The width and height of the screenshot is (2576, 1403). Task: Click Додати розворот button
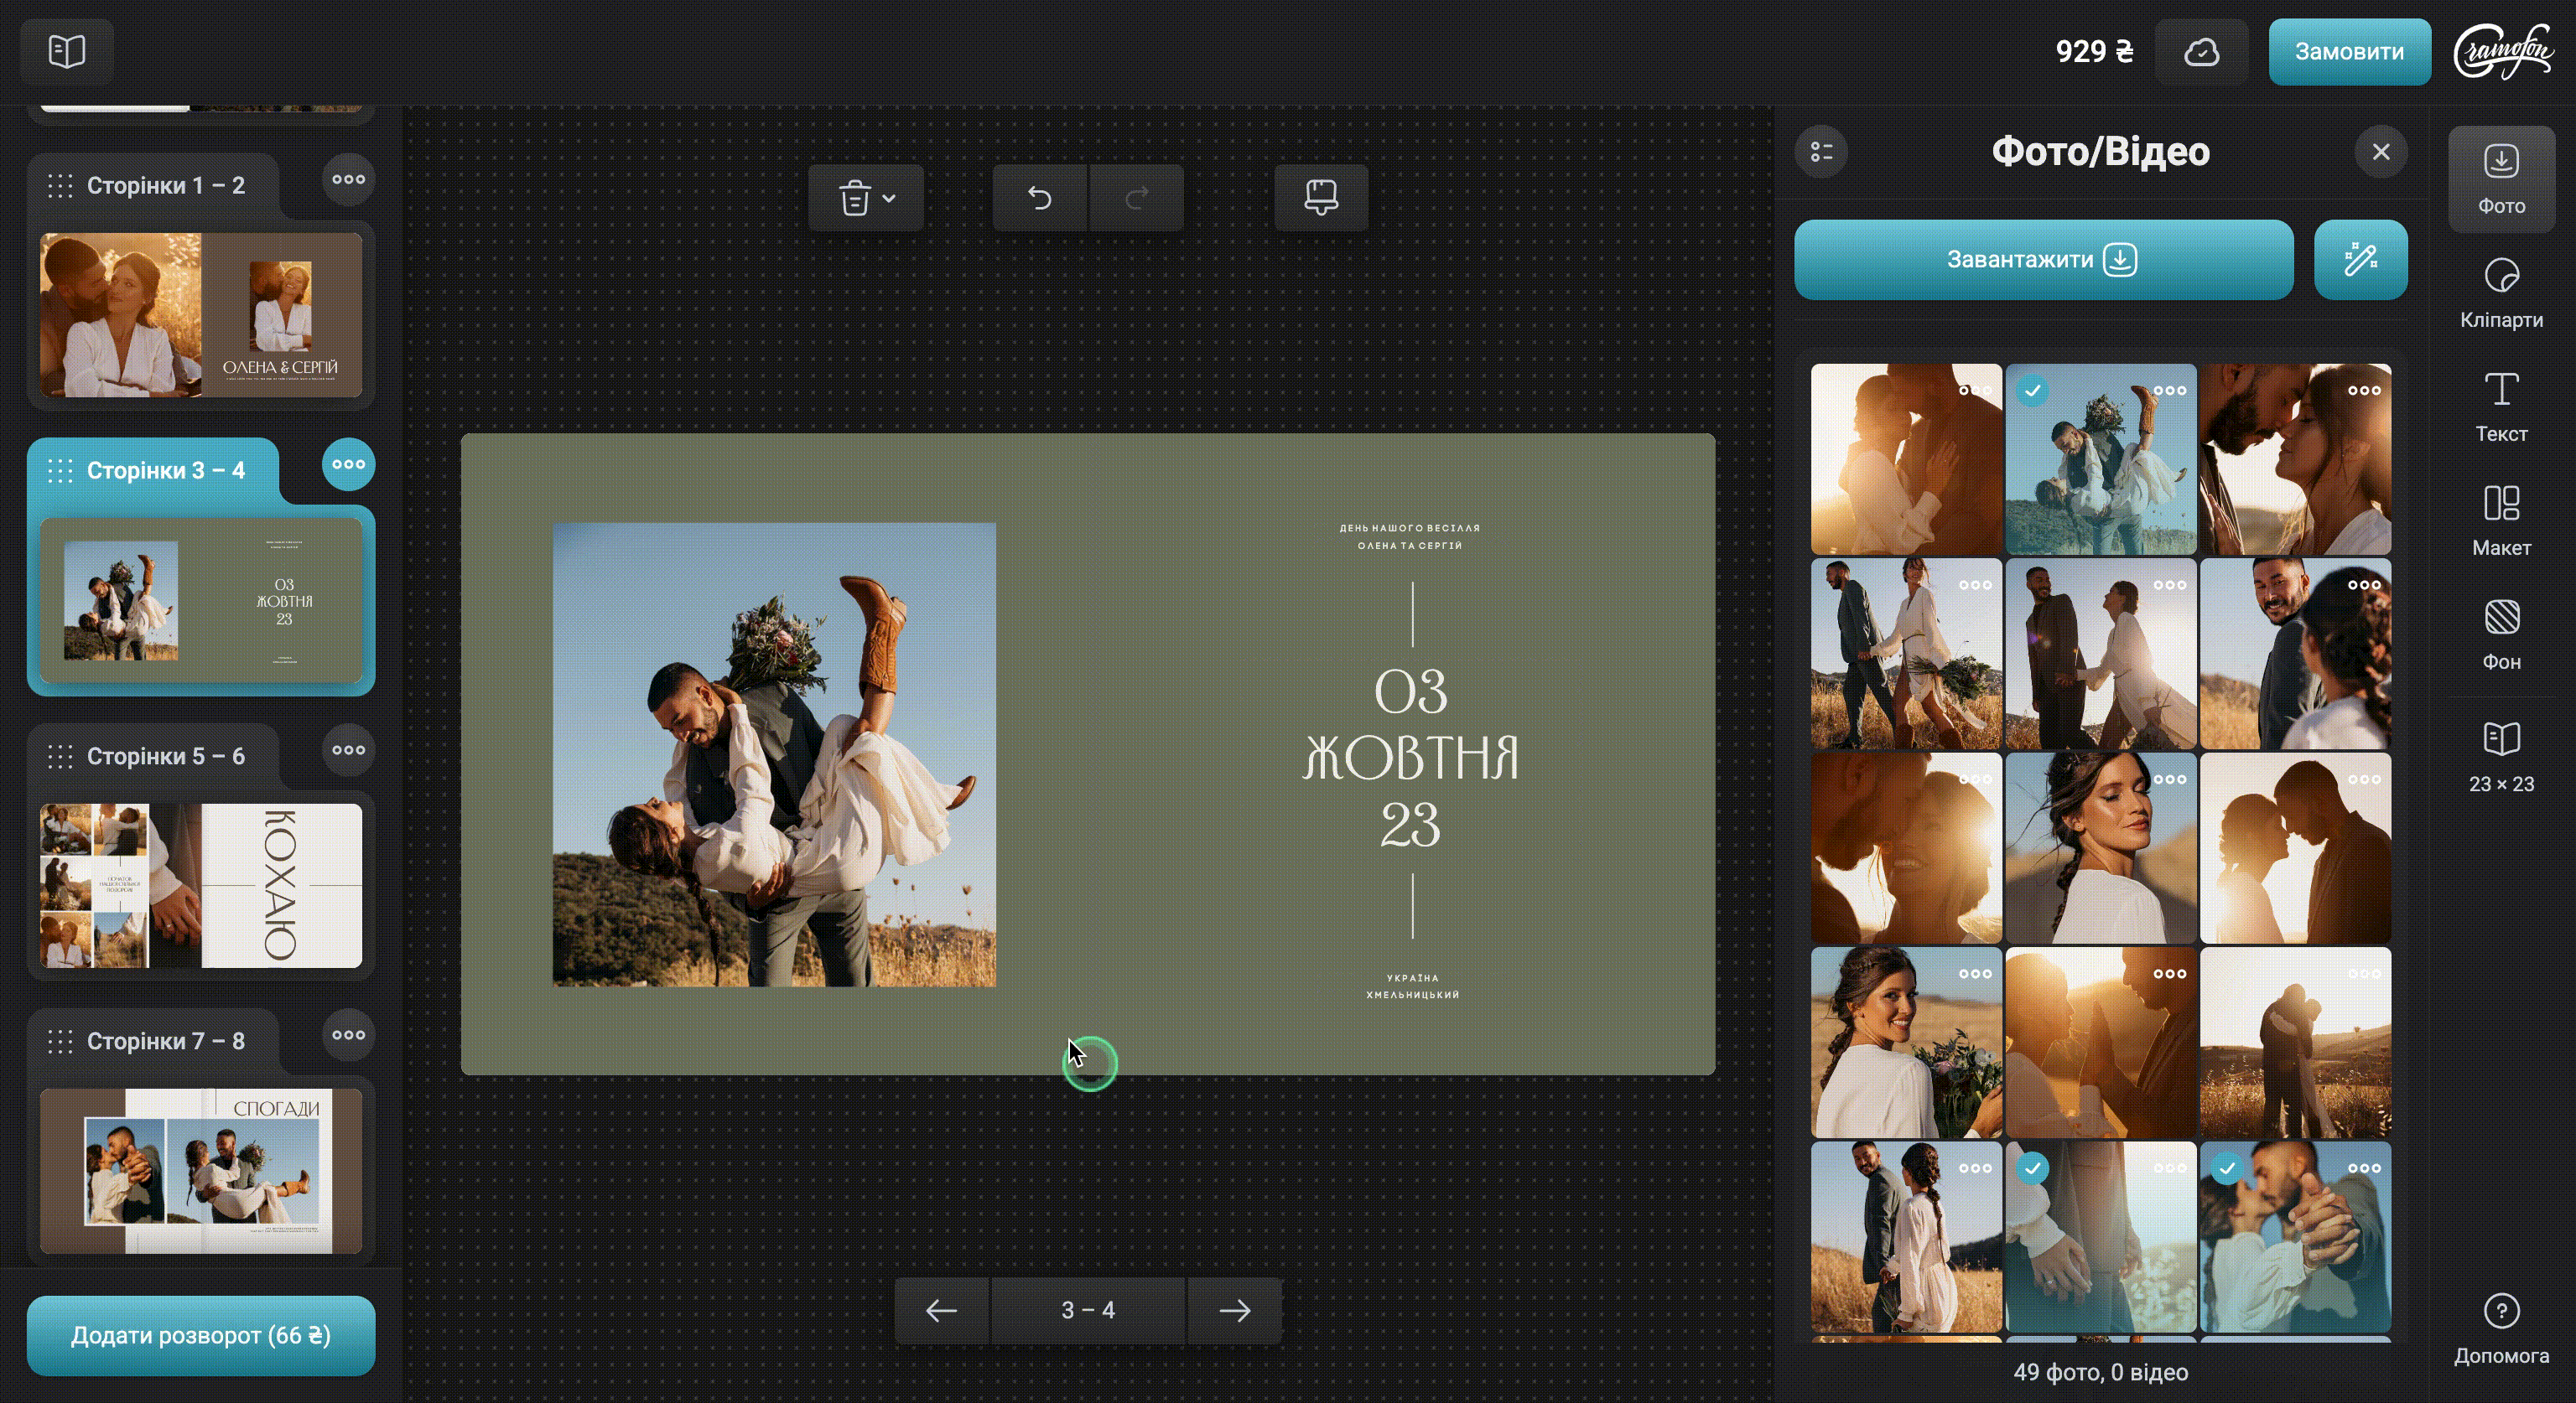201,1335
